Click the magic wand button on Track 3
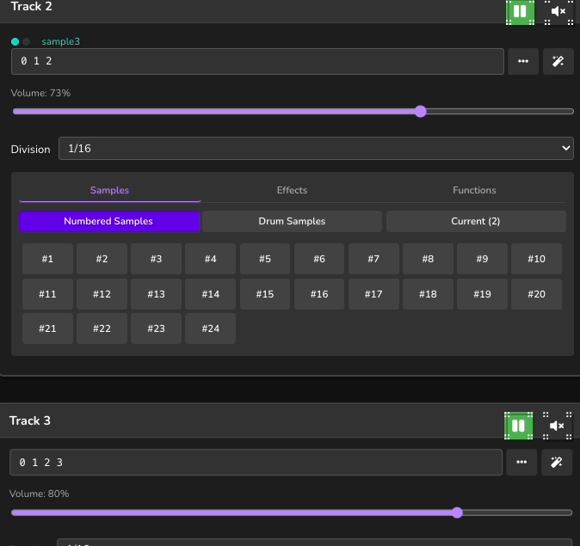The width and height of the screenshot is (580, 546). pos(557,463)
